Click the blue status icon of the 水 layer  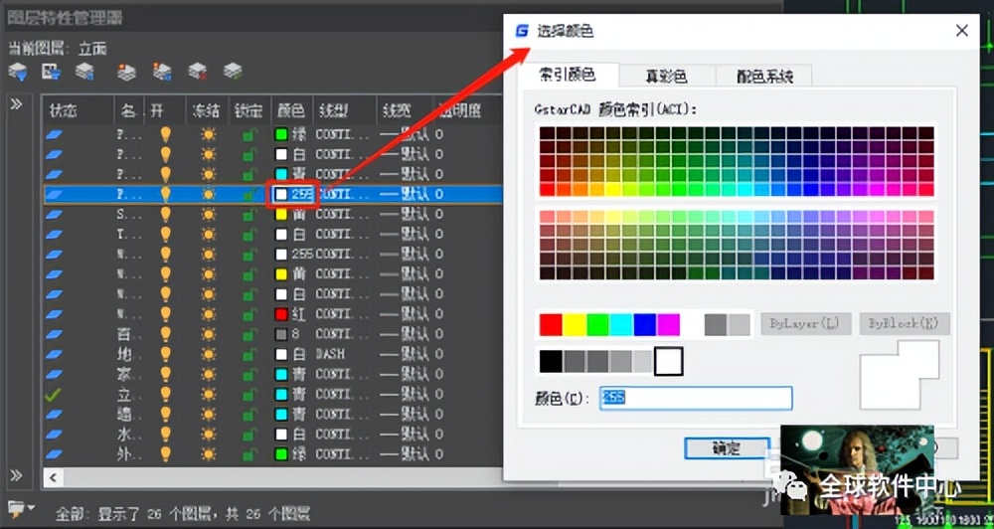point(54,434)
